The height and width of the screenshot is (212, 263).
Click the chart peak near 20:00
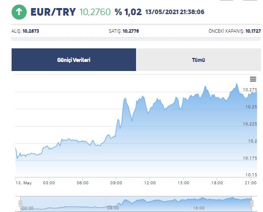click(237, 84)
